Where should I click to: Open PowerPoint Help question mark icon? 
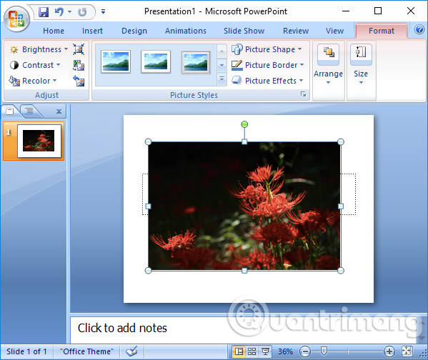coord(419,29)
